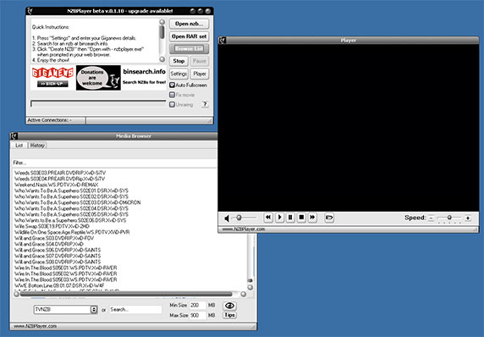484x337 pixels.
Task: Select Weeds.S03E04.PREAIR.DVDRip.XviD-SiTV
Action: point(59,179)
